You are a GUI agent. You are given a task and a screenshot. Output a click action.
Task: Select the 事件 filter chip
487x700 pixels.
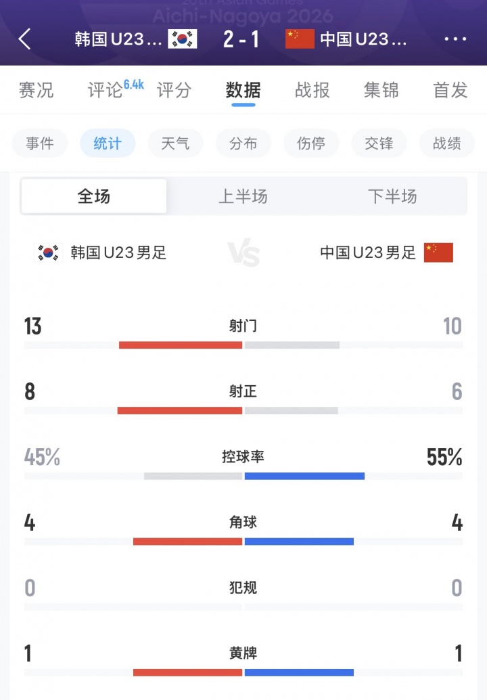point(40,144)
